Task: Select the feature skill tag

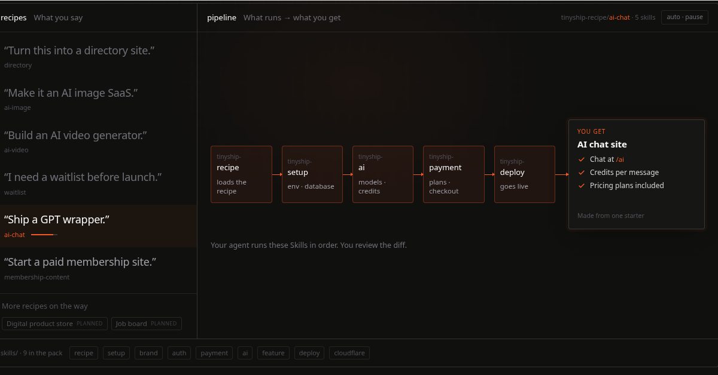Action: 273,353
